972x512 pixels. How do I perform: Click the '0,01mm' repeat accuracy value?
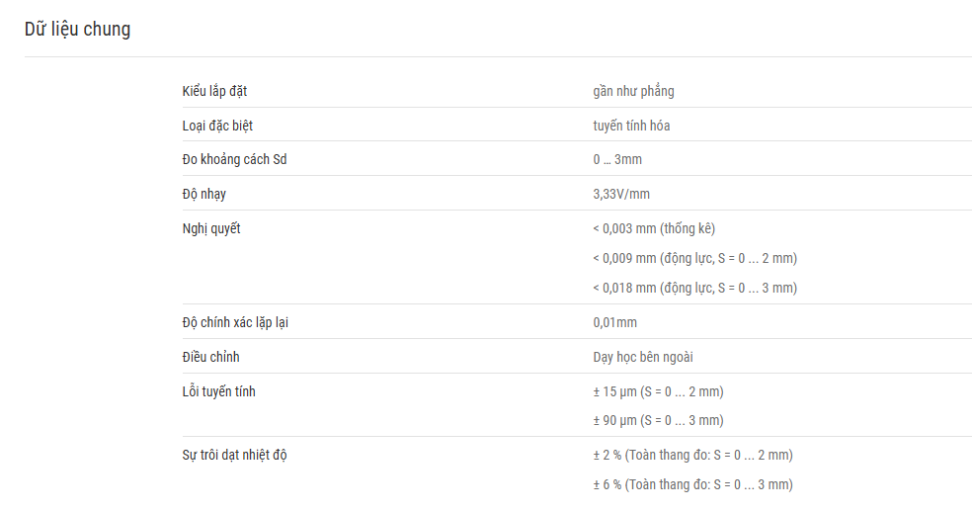click(x=615, y=322)
